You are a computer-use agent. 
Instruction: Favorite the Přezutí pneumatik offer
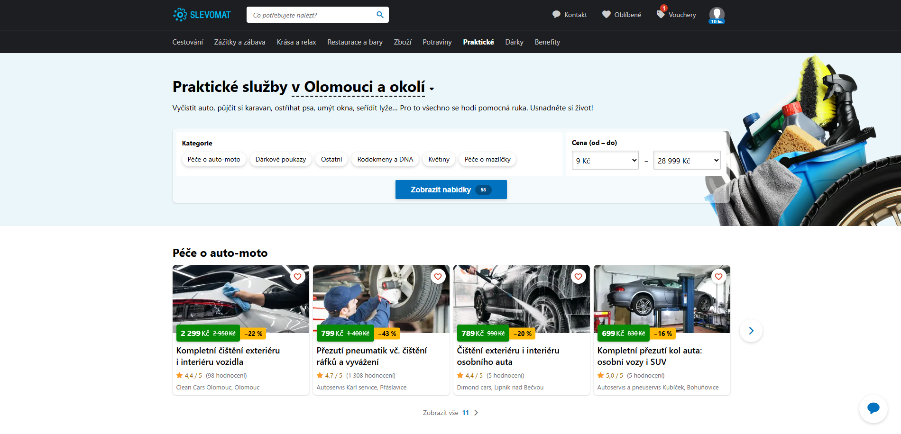438,276
